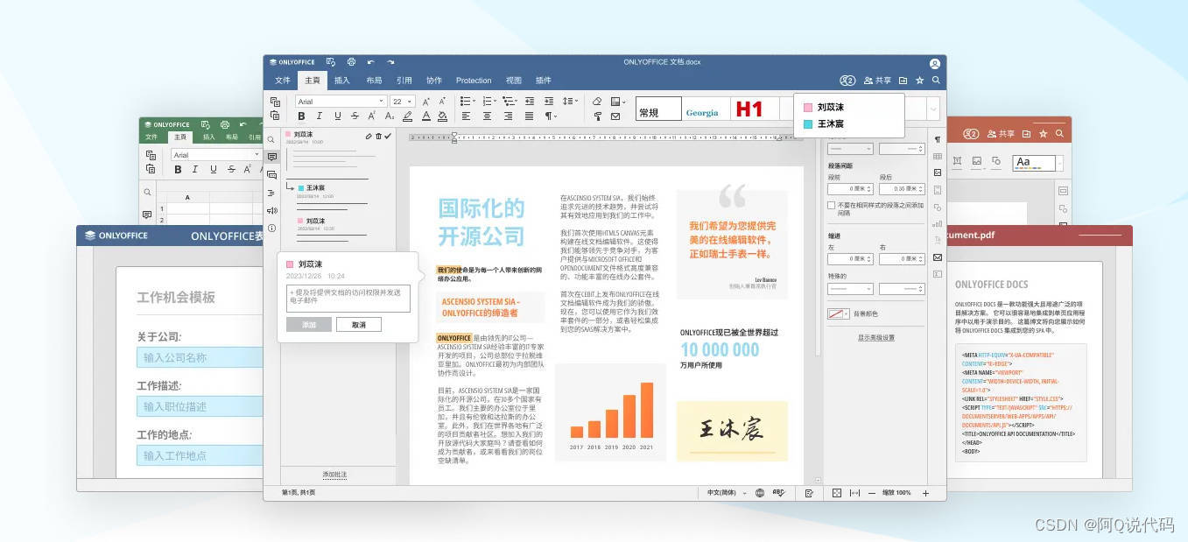Open the 文件 tab in document editor
The image size is (1188, 542).
click(x=283, y=81)
